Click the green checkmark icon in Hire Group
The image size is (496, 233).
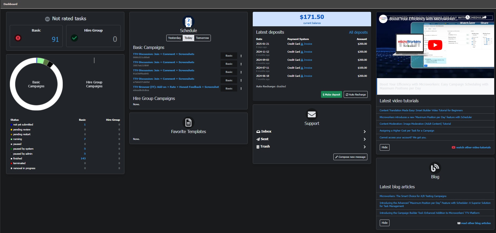click(x=75, y=38)
